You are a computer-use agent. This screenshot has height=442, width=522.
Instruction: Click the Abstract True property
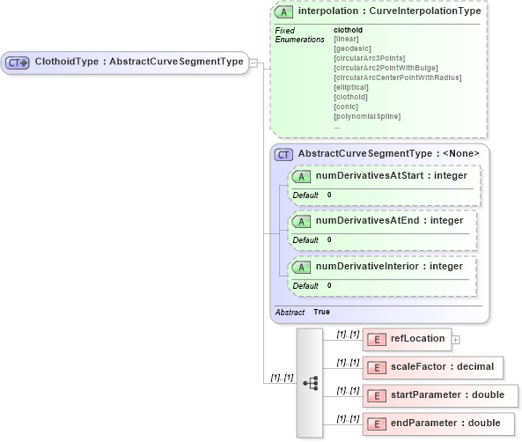coord(302,312)
